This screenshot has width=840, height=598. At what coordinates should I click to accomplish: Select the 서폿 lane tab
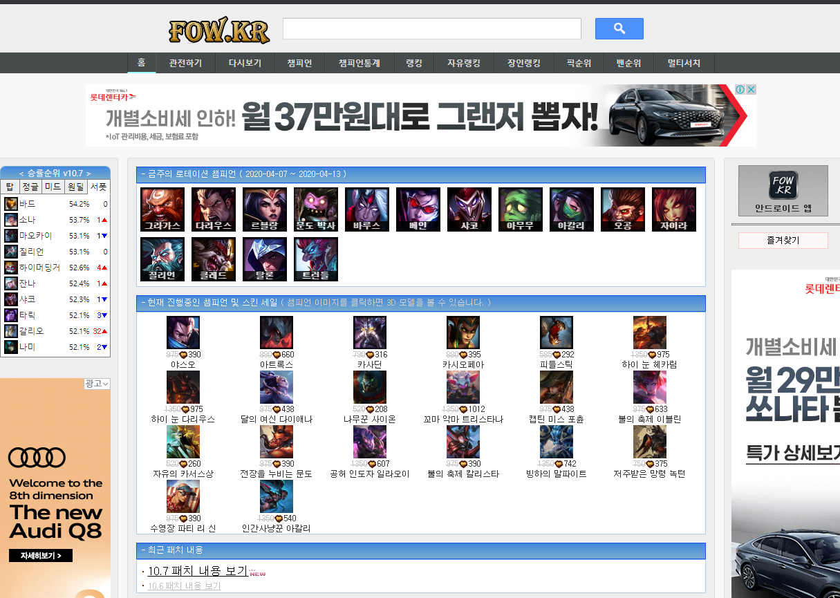click(x=99, y=187)
